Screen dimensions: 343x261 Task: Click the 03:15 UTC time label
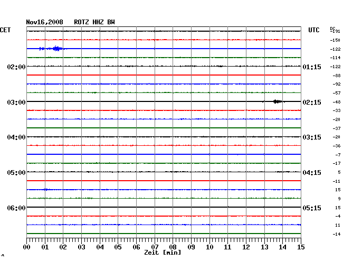[x=312, y=137]
